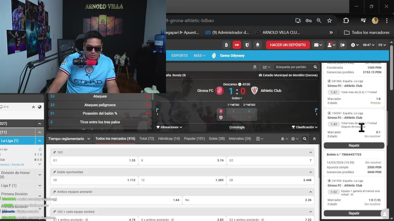Open the browser three-dot menu
This screenshot has width=394, height=221.
[387, 21]
